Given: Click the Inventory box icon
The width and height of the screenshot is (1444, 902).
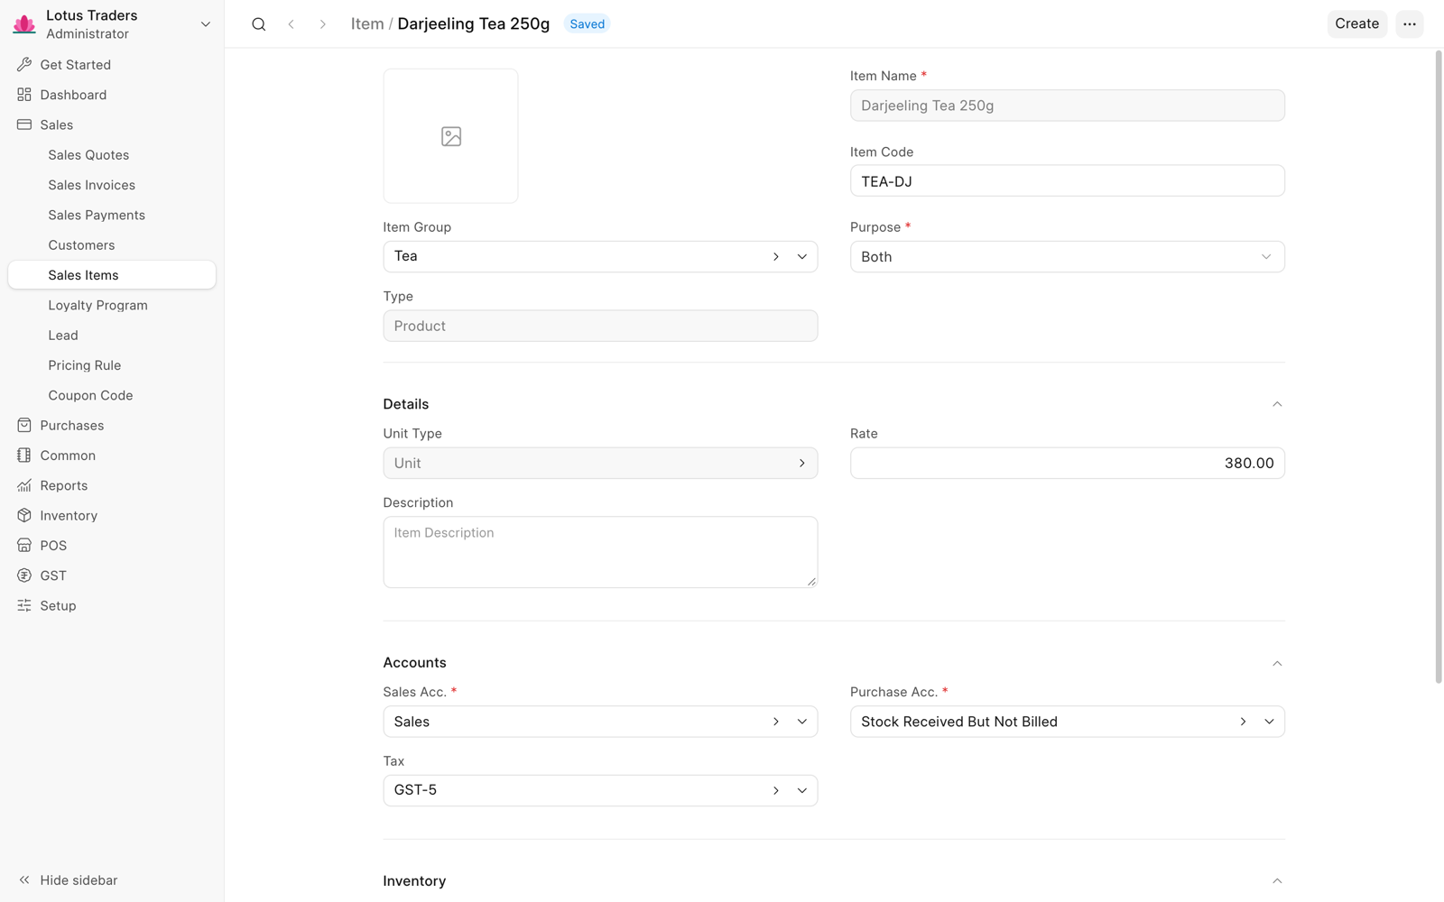Looking at the screenshot, I should tap(24, 516).
